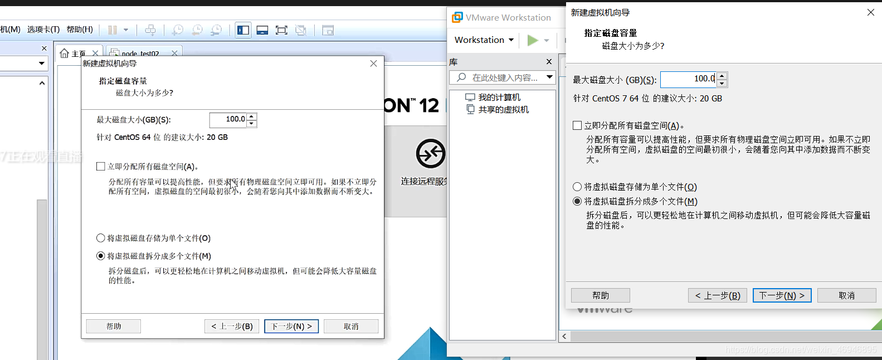882x360 pixels.
Task: Click the VMware Workstation logo icon
Action: 457,17
